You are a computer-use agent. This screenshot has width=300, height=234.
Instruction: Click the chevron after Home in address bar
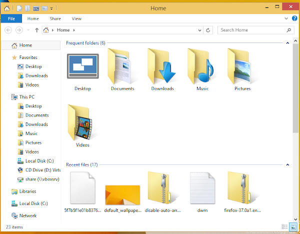(x=74, y=30)
